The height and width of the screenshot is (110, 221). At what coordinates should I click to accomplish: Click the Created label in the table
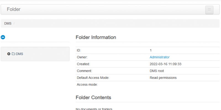pyautogui.click(x=83, y=64)
